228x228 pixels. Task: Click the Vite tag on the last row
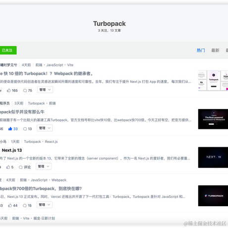click(x=26, y=218)
